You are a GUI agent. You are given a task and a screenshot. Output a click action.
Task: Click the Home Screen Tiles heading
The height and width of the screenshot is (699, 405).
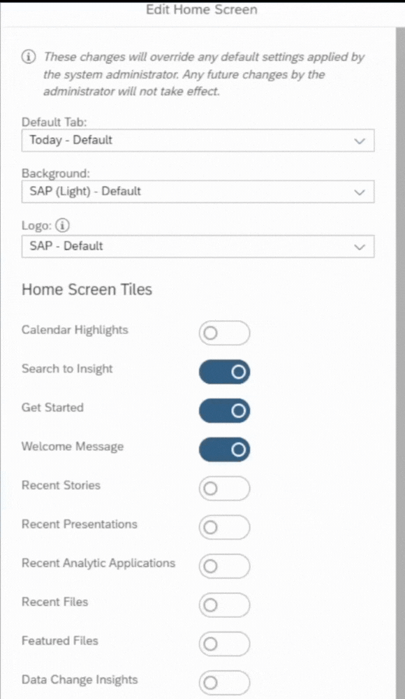(87, 289)
